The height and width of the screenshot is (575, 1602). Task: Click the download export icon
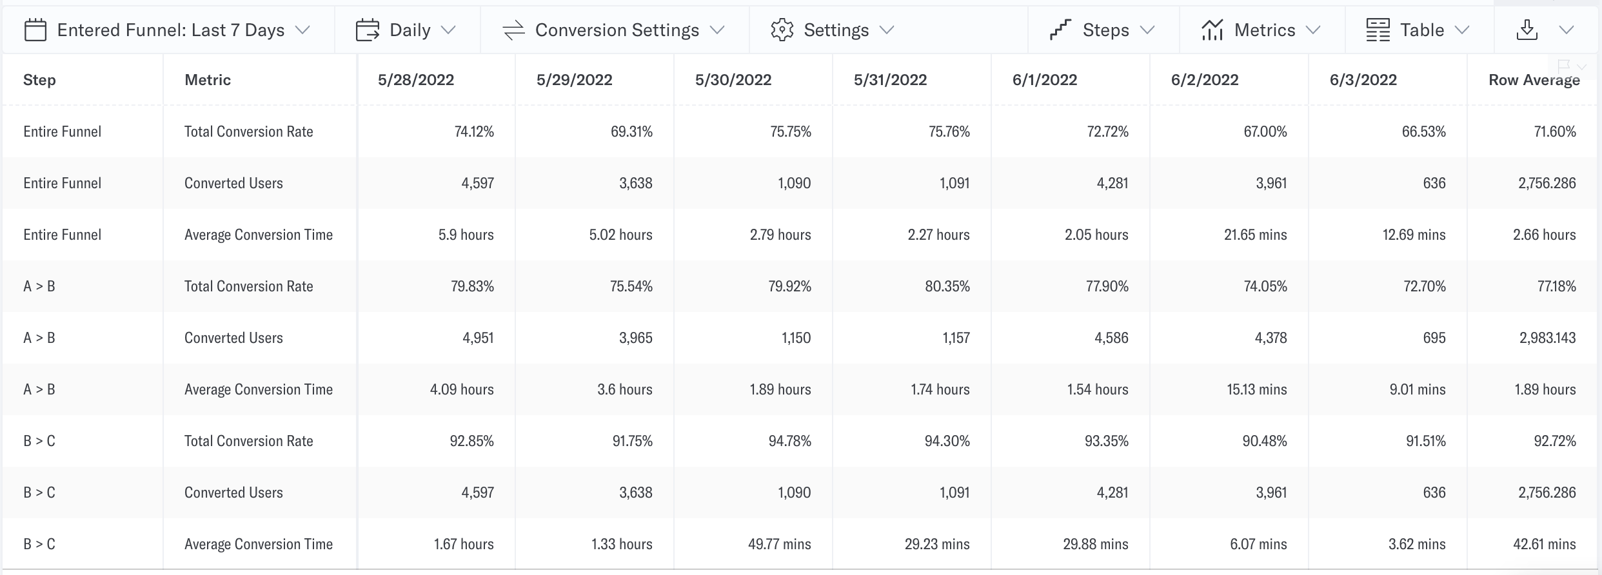tap(1527, 30)
